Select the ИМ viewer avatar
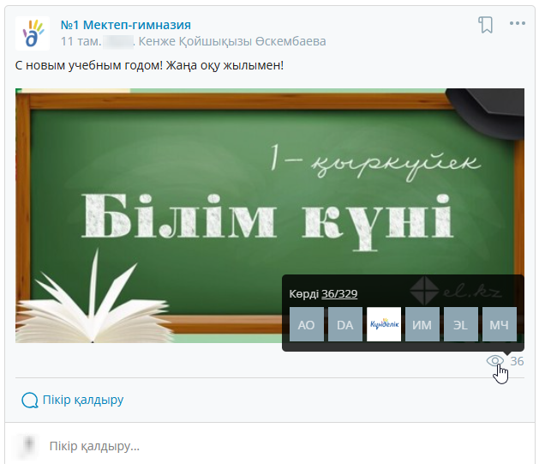The height and width of the screenshot is (464, 539). (x=422, y=324)
